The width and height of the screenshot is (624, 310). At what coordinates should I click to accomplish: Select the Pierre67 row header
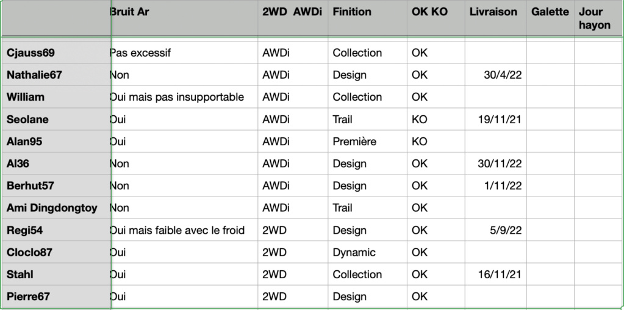pyautogui.click(x=56, y=297)
